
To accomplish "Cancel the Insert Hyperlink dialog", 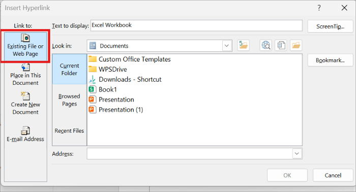I will tap(333, 175).
